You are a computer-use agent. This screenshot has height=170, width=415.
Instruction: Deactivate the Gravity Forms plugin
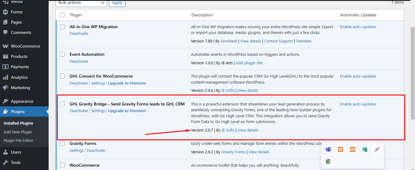(96, 151)
